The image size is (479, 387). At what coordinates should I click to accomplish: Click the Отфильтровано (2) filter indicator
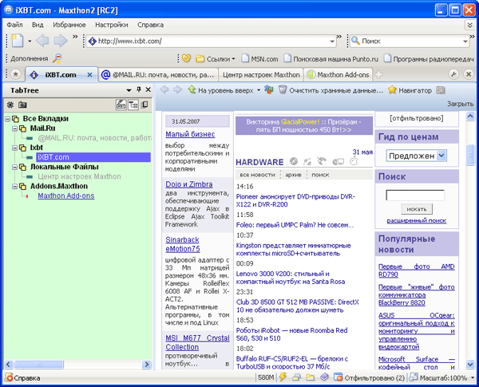(x=370, y=378)
